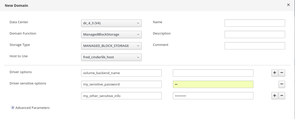Select the Comment text field
This screenshot has height=119, width=295.
pyautogui.click(x=255, y=46)
